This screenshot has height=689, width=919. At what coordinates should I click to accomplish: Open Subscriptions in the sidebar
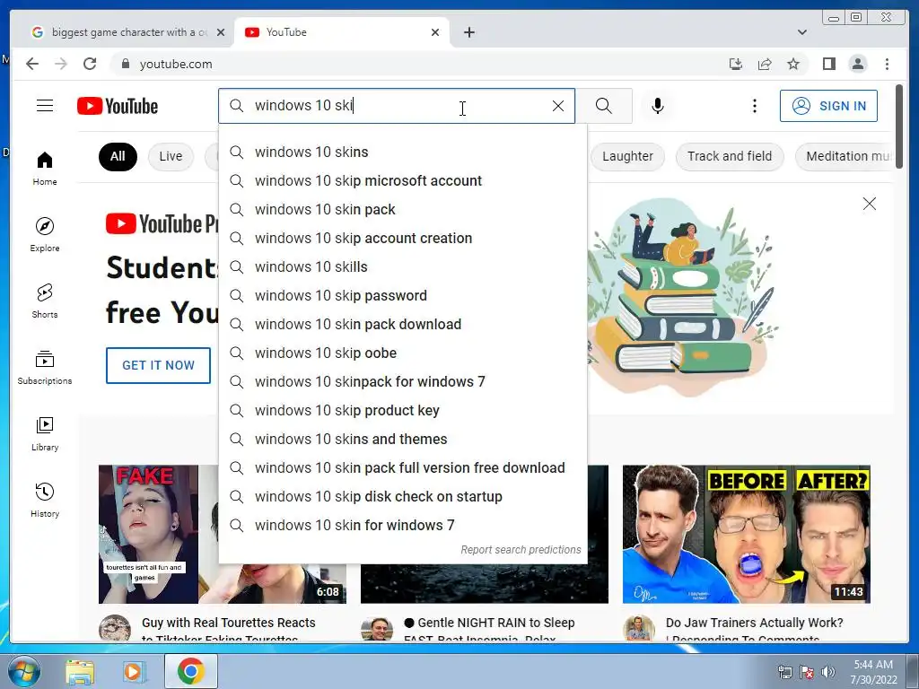(x=45, y=367)
